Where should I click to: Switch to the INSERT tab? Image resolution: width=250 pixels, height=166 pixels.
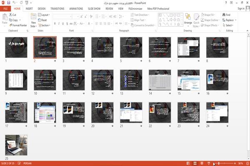point(29,9)
